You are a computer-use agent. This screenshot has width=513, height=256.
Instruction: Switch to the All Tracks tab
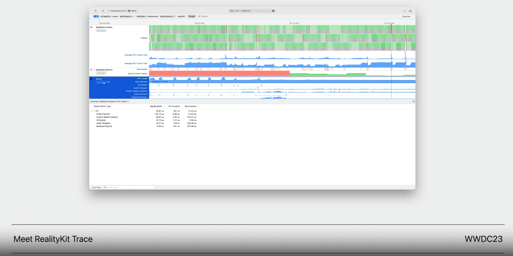tap(203, 16)
